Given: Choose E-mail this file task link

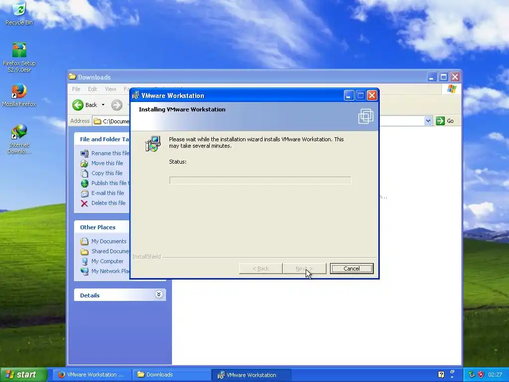Looking at the screenshot, I should 107,193.
